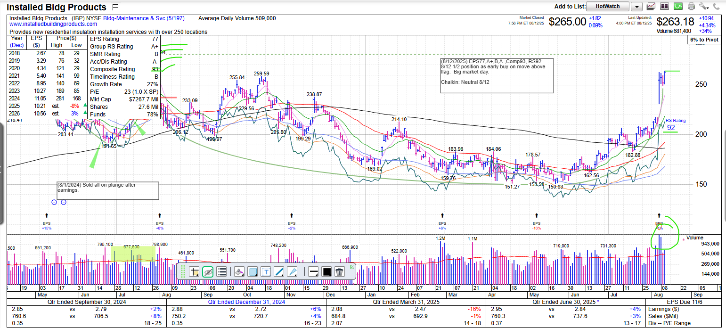
Task: Click the 8/1/2024 sold note box
Action: point(107,190)
